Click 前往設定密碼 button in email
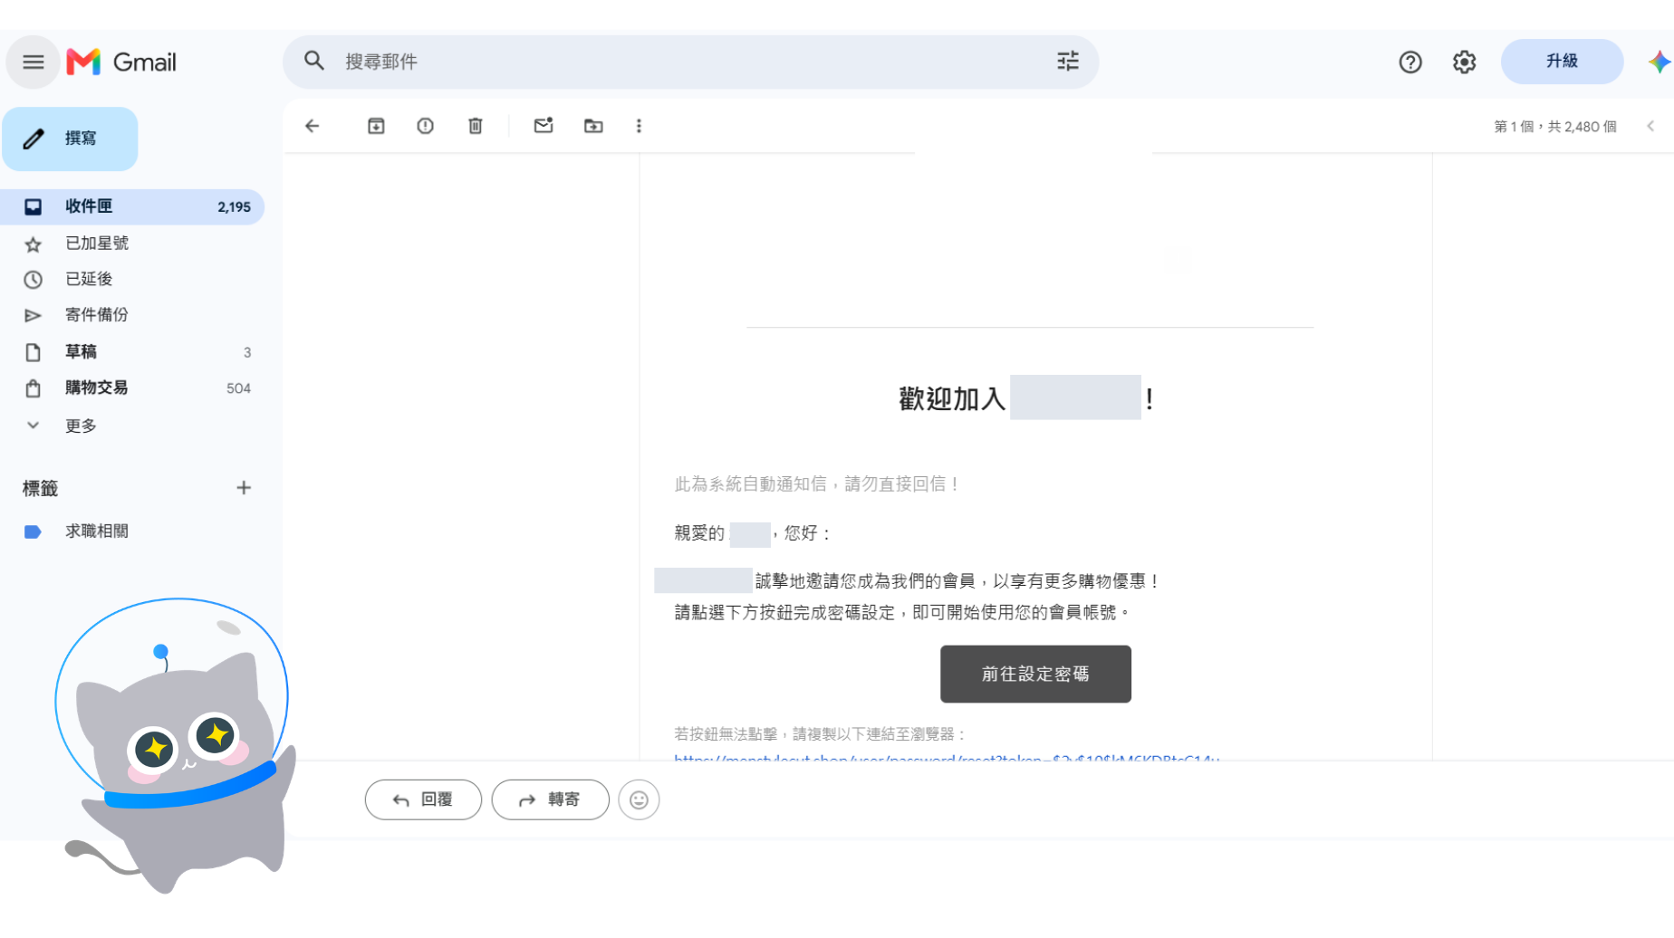 pyautogui.click(x=1035, y=674)
